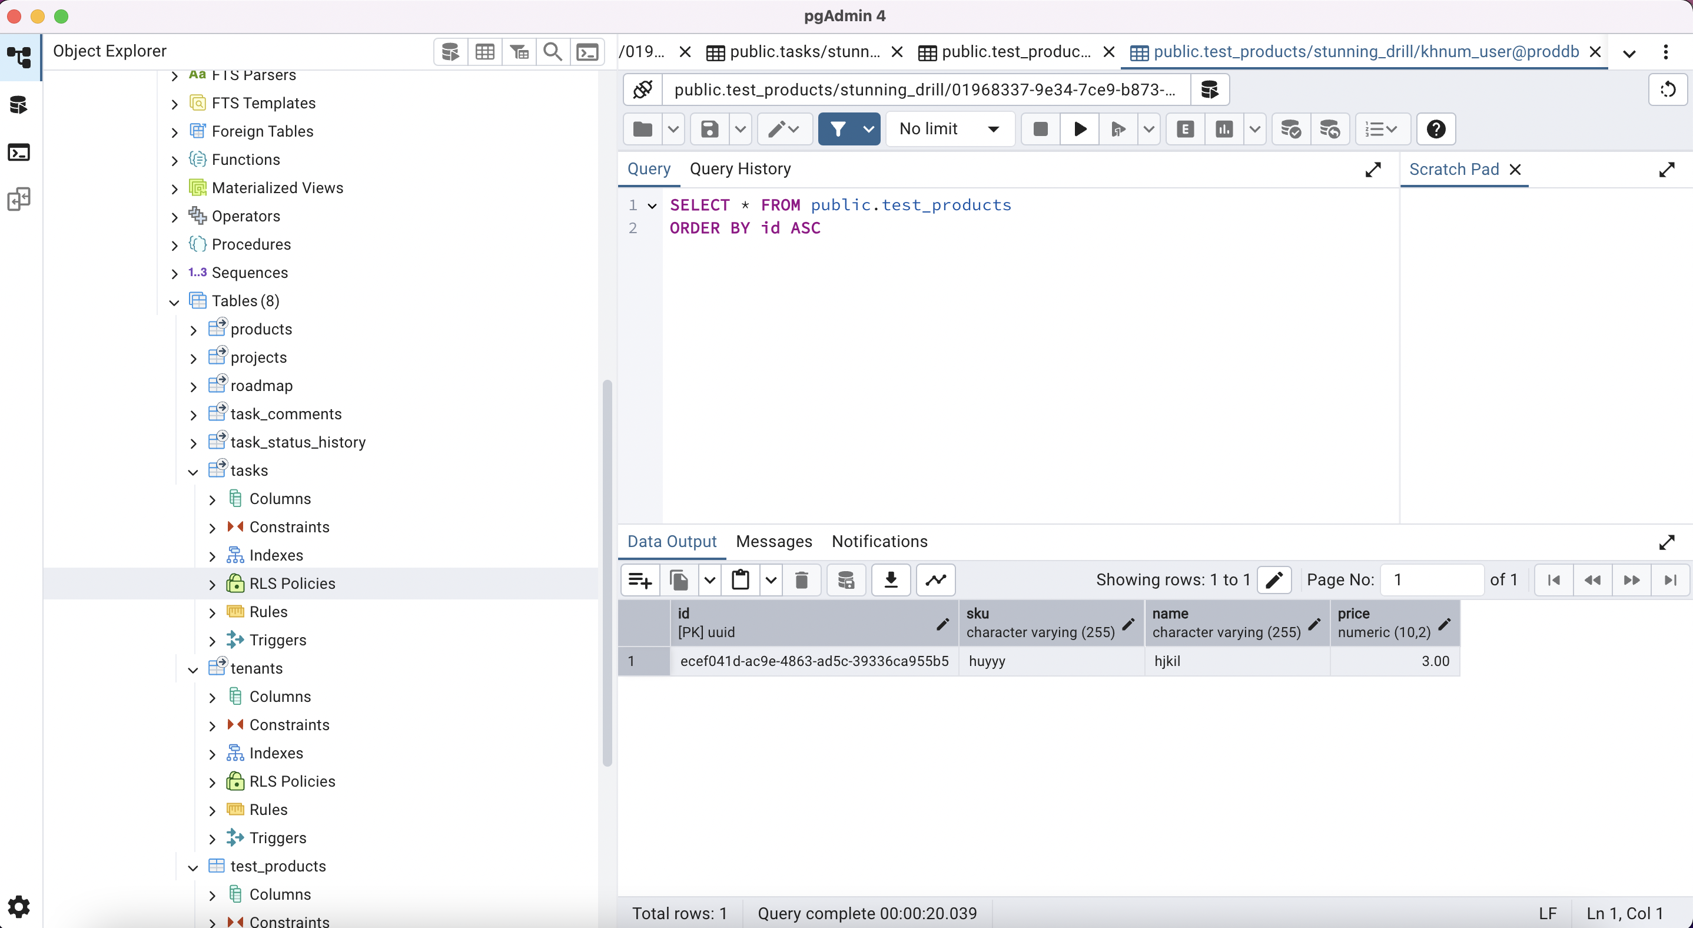Expand the Sequences tree node
The image size is (1693, 928).
174,273
